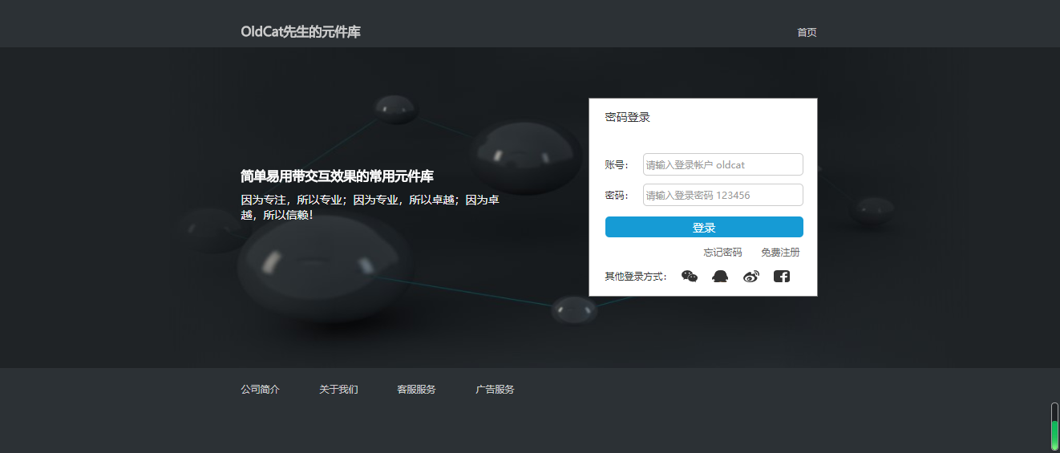This screenshot has width=1060, height=453.
Task: Log in with the QQ penguin icon
Action: pyautogui.click(x=720, y=276)
